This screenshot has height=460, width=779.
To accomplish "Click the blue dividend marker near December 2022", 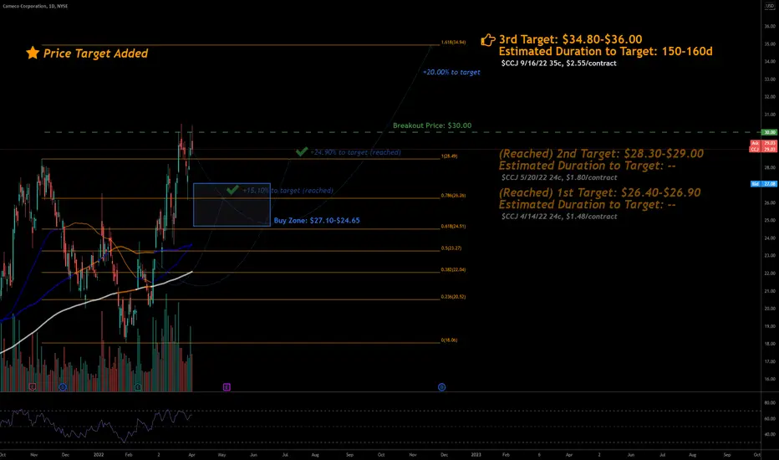I will pos(441,387).
